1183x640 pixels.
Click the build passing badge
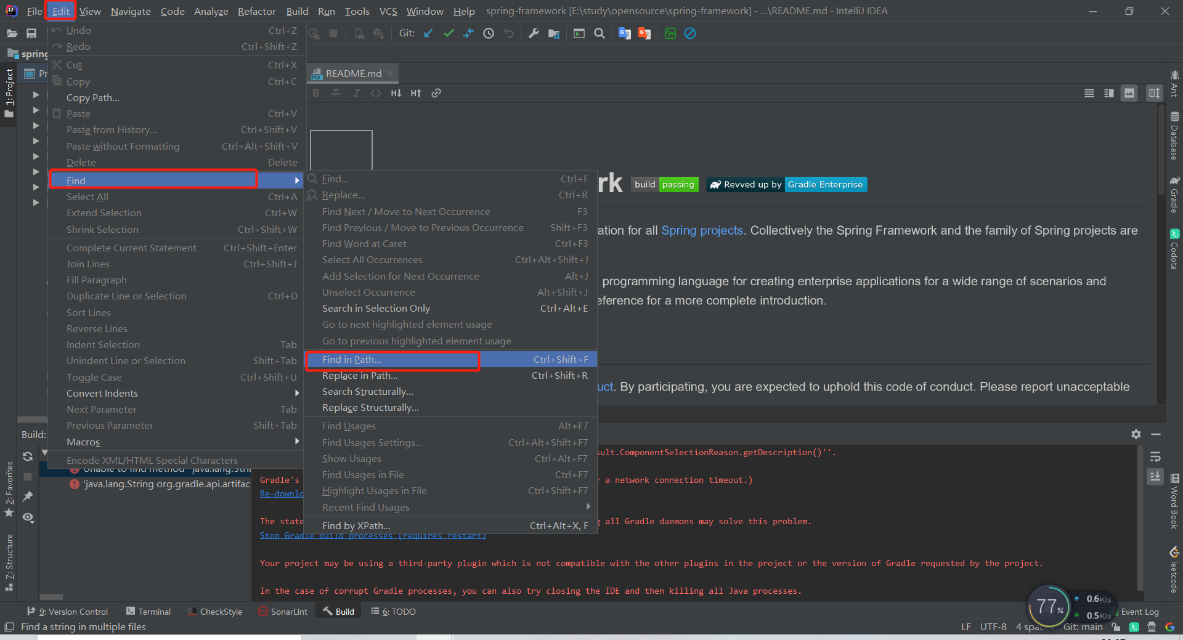[x=665, y=184]
